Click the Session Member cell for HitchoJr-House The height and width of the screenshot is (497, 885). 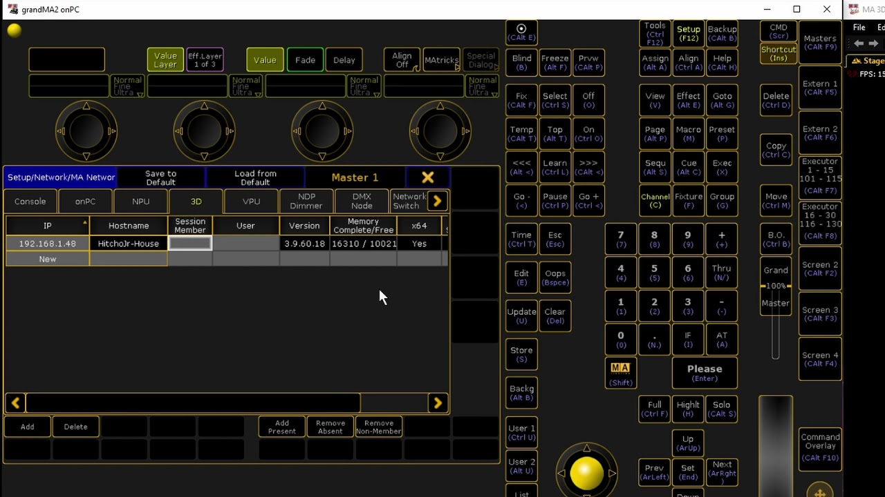pos(190,244)
